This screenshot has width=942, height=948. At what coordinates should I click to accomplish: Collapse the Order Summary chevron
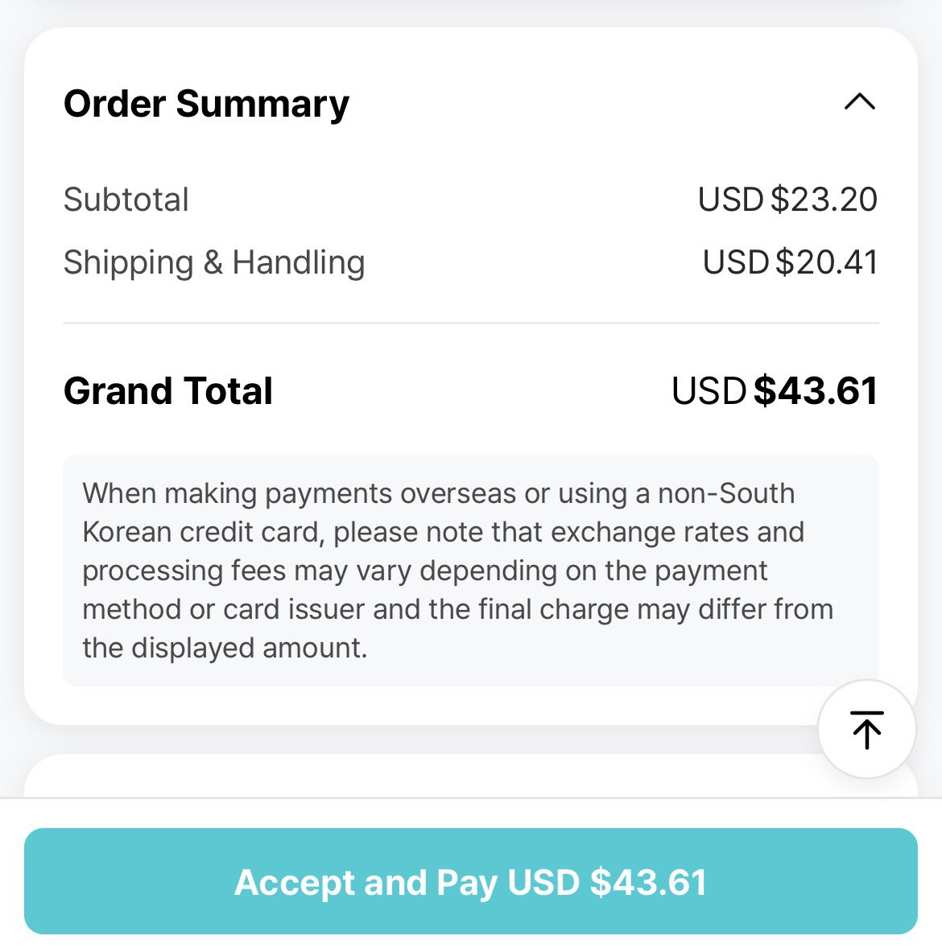(860, 101)
